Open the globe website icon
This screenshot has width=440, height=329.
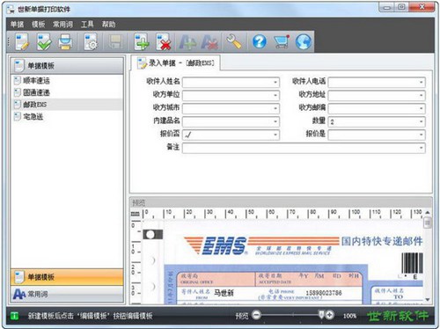(x=304, y=41)
